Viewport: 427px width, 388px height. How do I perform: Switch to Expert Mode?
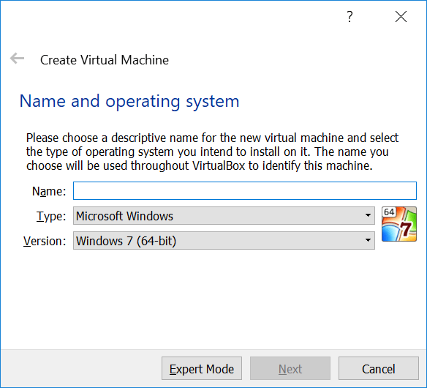[202, 368]
